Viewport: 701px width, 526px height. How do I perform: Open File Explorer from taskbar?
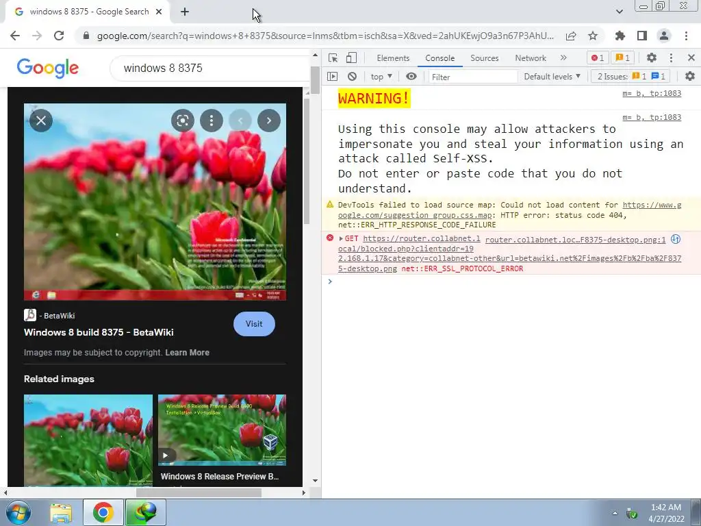coord(61,512)
